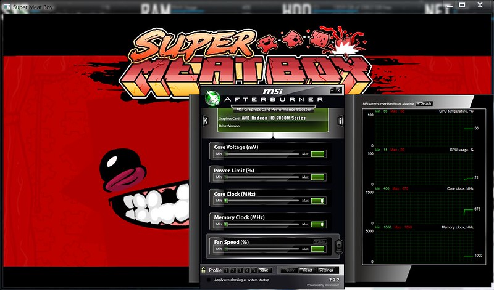
Task: Click the Apply button
Action: tap(289, 270)
